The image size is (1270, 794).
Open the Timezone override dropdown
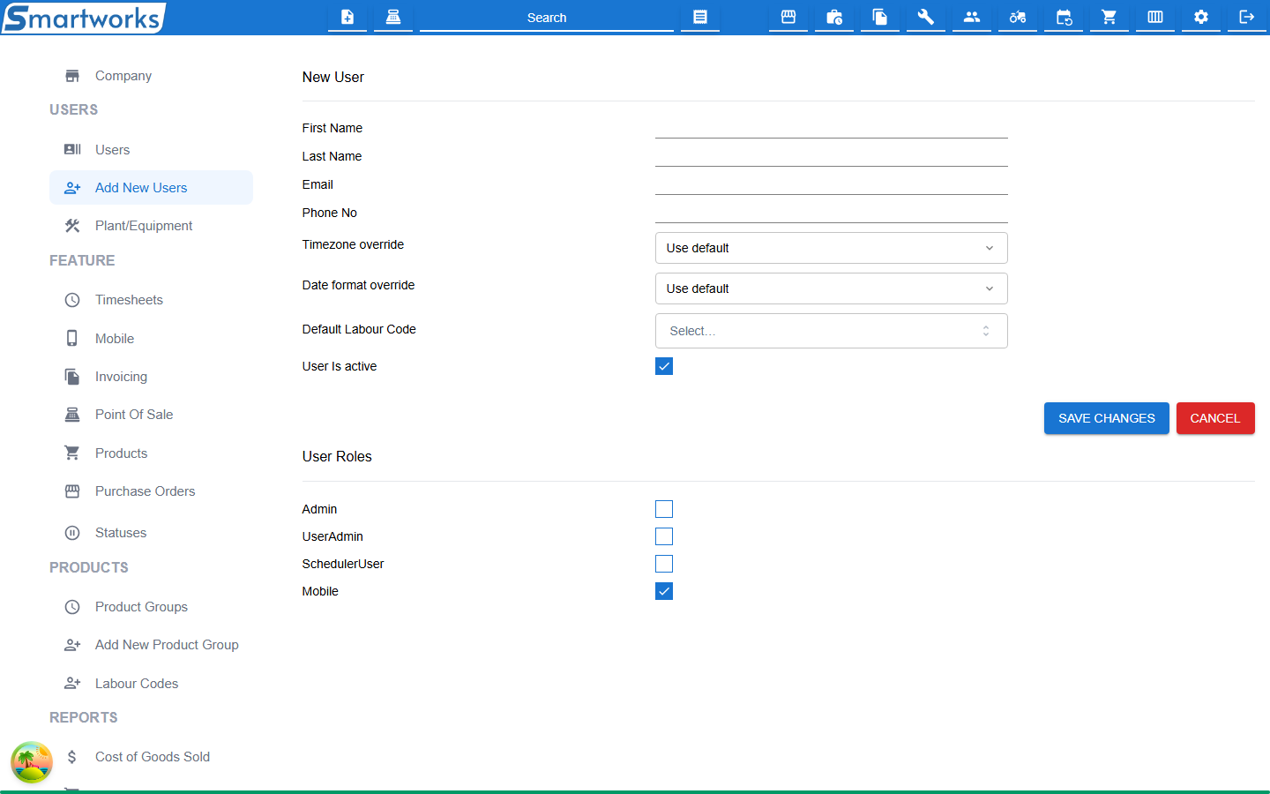(831, 248)
